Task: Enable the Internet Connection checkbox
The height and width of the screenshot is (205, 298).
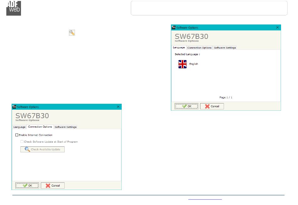Action: [x=17, y=135]
